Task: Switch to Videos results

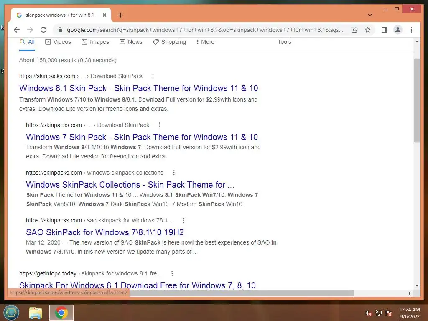Action: [x=58, y=42]
